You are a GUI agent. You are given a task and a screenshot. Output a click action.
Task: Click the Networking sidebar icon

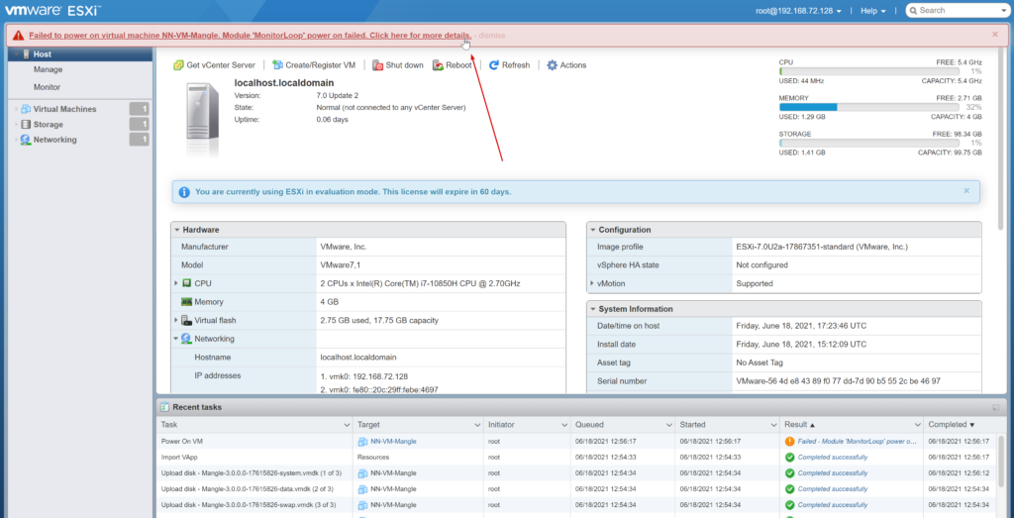[26, 140]
